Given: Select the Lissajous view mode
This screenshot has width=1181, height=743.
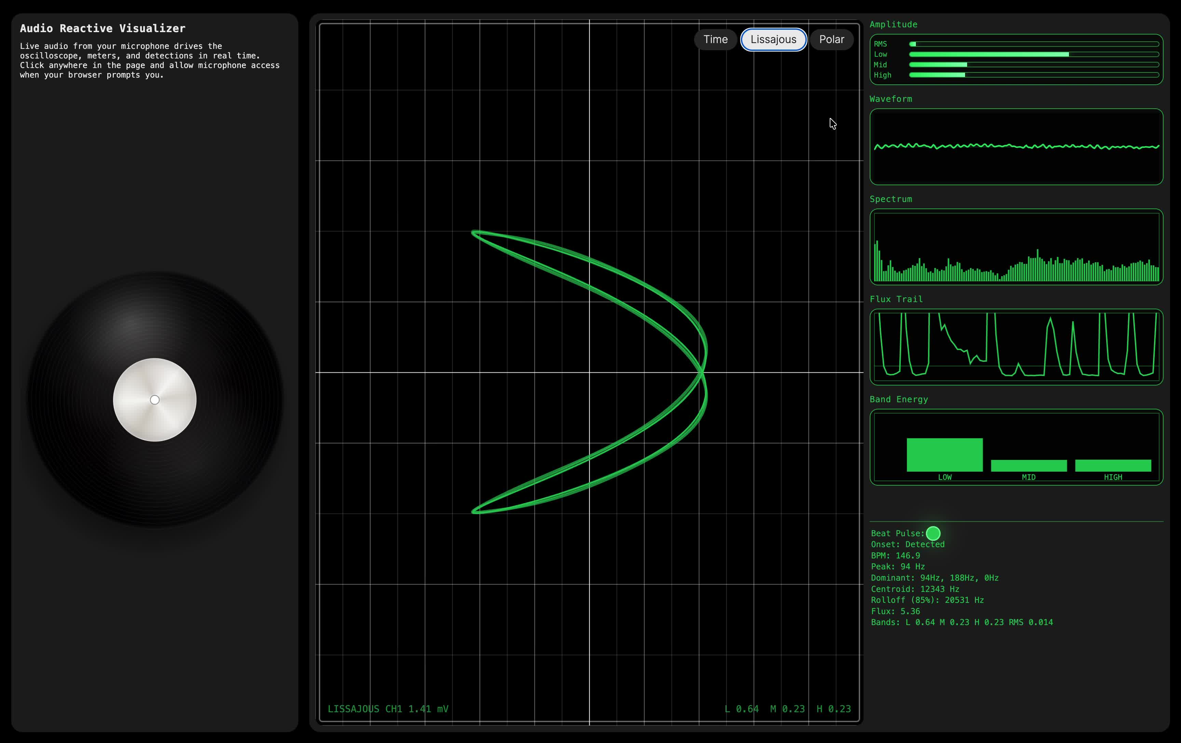Looking at the screenshot, I should click(773, 39).
